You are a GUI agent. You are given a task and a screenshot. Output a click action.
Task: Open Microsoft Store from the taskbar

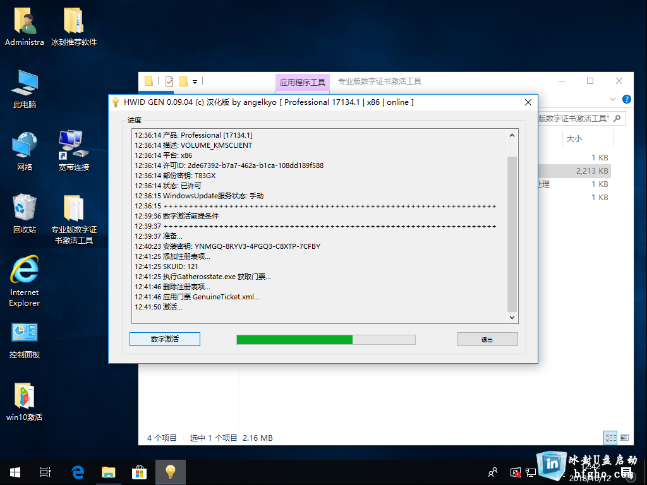139,472
